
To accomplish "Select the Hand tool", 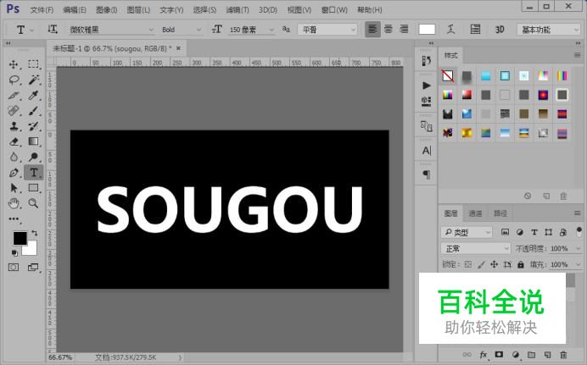I will pyautogui.click(x=14, y=203).
